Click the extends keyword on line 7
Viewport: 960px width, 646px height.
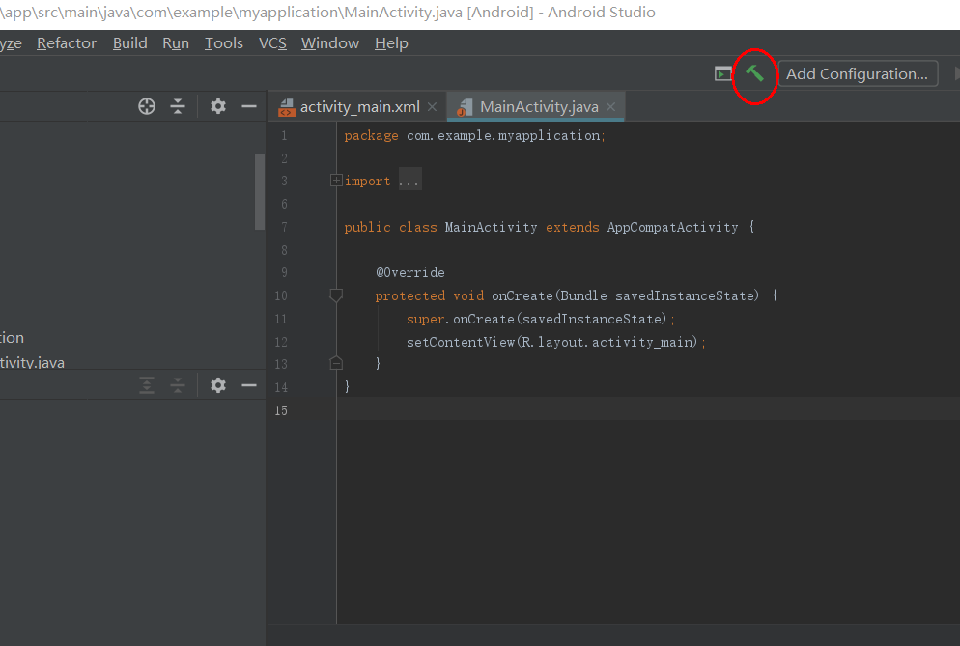click(573, 227)
